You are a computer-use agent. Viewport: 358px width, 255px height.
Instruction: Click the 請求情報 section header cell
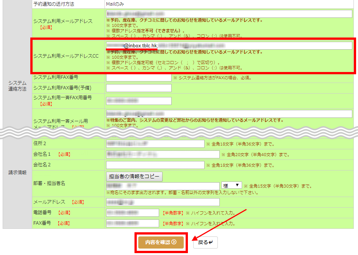[x=17, y=172]
